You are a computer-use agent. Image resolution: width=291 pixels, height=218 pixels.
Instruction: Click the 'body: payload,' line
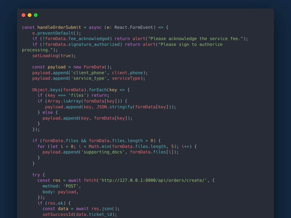coord(61,192)
